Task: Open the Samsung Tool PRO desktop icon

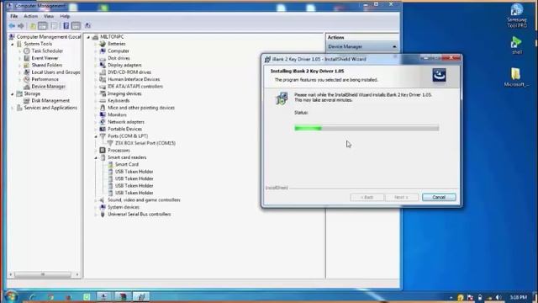Action: point(517,15)
